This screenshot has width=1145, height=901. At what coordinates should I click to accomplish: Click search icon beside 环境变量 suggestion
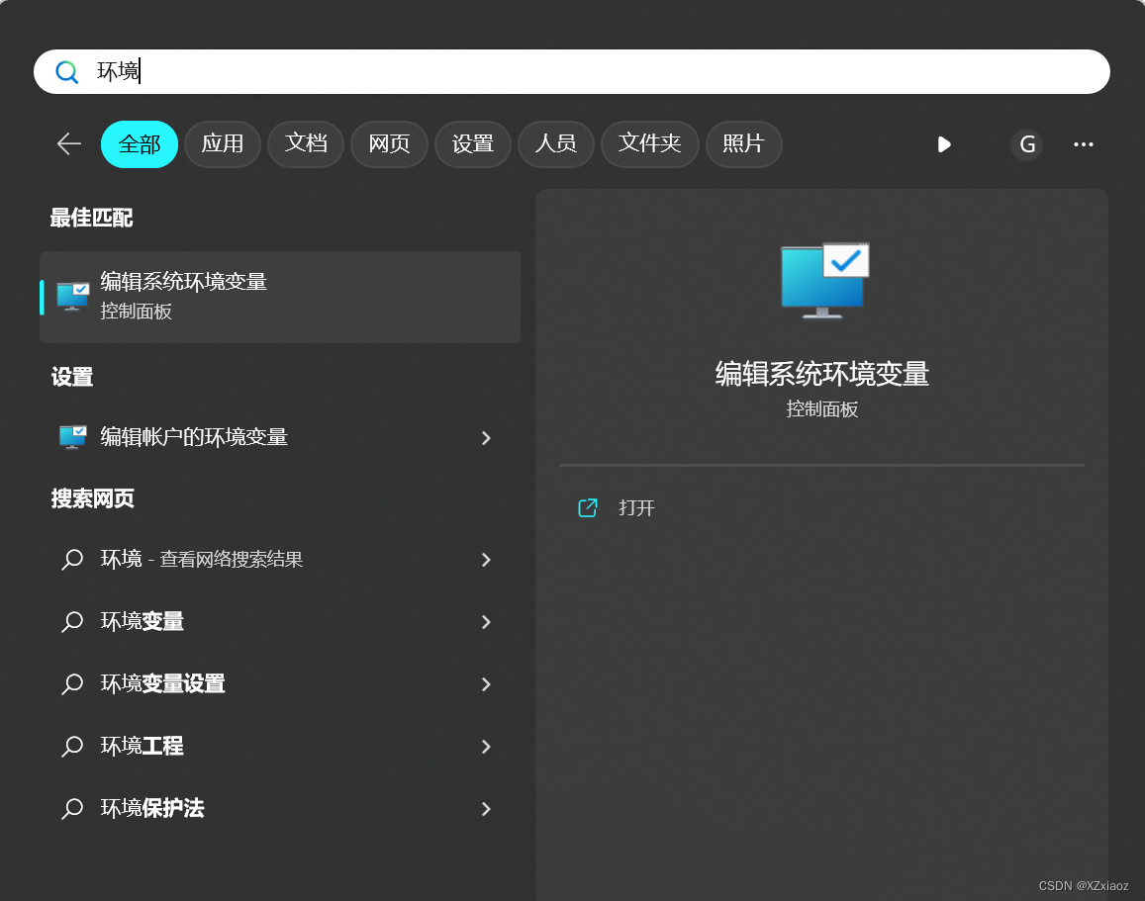72,621
